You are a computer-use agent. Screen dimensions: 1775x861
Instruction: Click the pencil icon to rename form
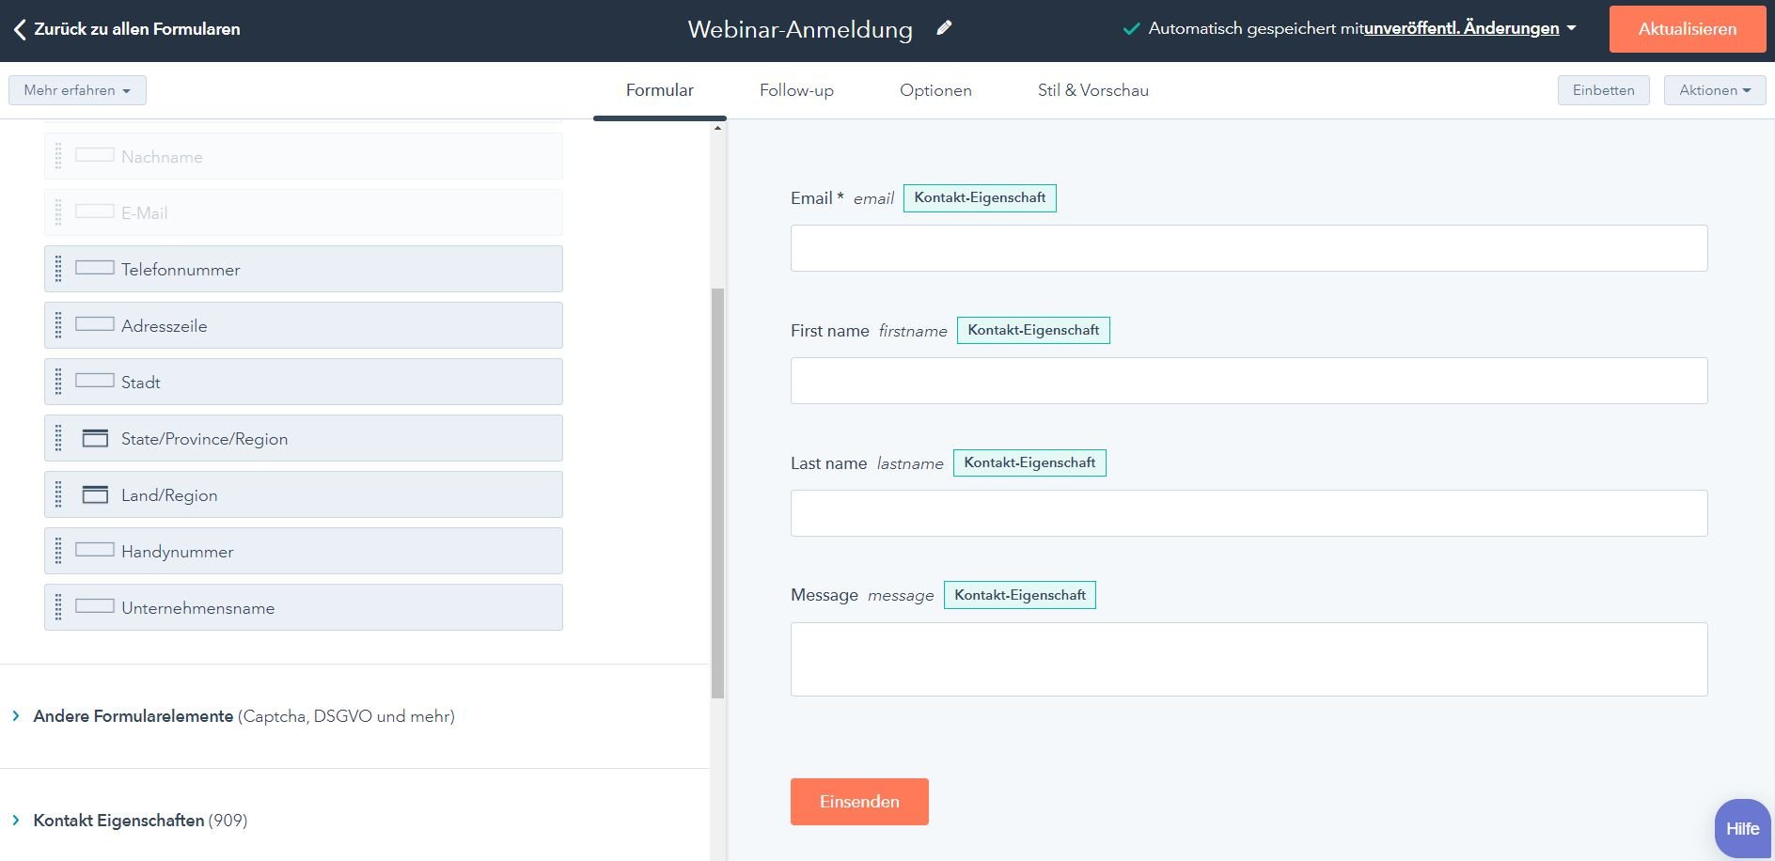[944, 28]
